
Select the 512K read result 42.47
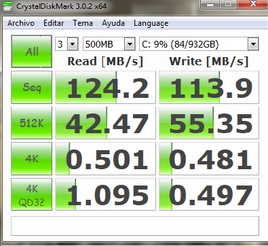(105, 123)
